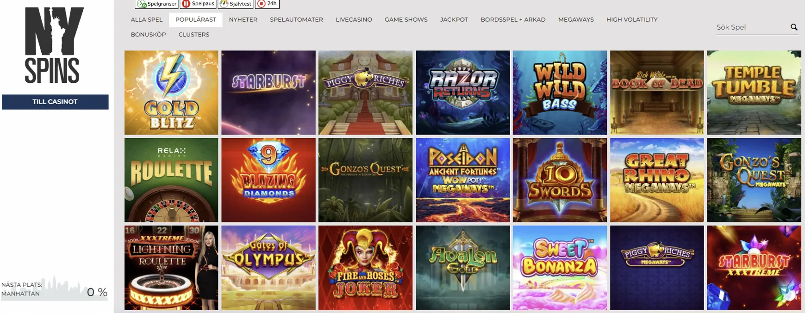The height and width of the screenshot is (313, 805).
Task: Open the Jackpot category
Action: click(x=454, y=19)
